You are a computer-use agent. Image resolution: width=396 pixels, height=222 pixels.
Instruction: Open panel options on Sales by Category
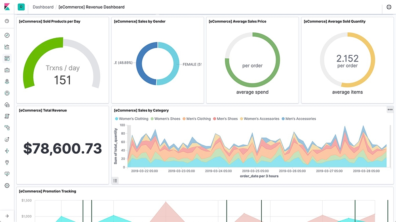pos(390,110)
